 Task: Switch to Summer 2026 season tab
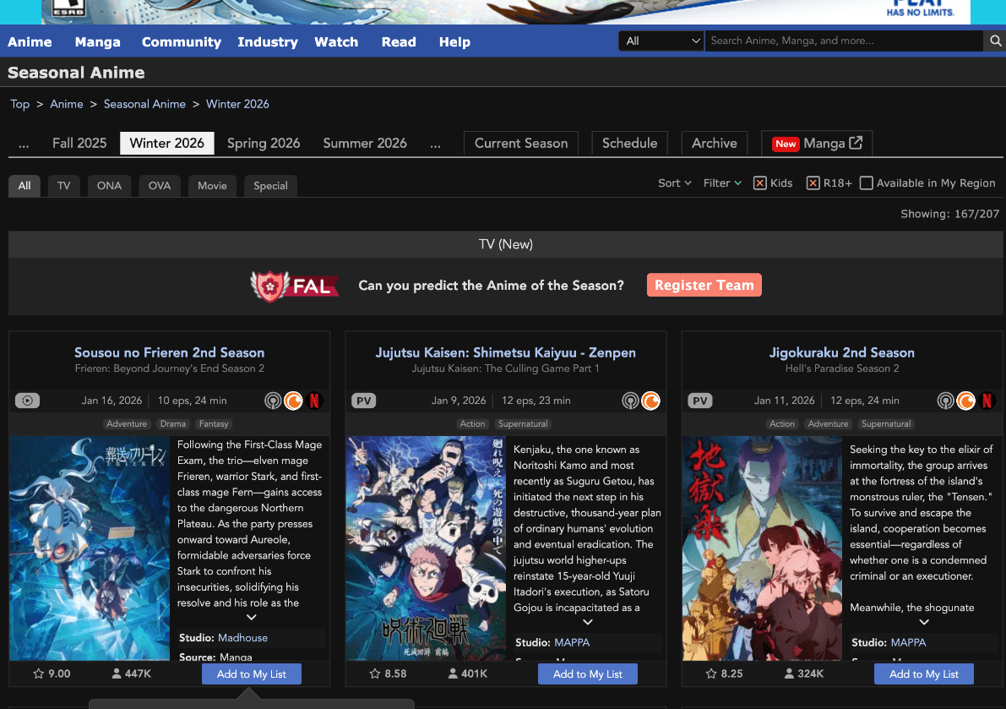365,143
